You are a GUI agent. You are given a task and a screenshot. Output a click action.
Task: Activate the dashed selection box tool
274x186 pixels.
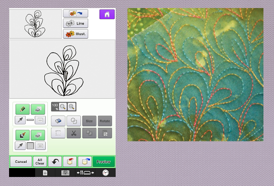pos(58,133)
